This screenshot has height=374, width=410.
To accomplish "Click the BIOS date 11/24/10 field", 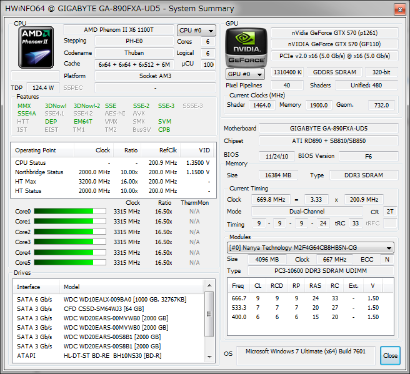I will tap(277, 157).
